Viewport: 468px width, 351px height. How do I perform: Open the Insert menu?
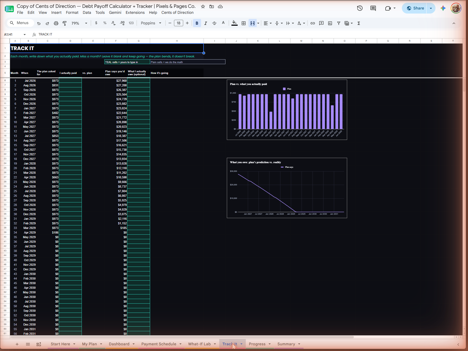tap(56, 12)
